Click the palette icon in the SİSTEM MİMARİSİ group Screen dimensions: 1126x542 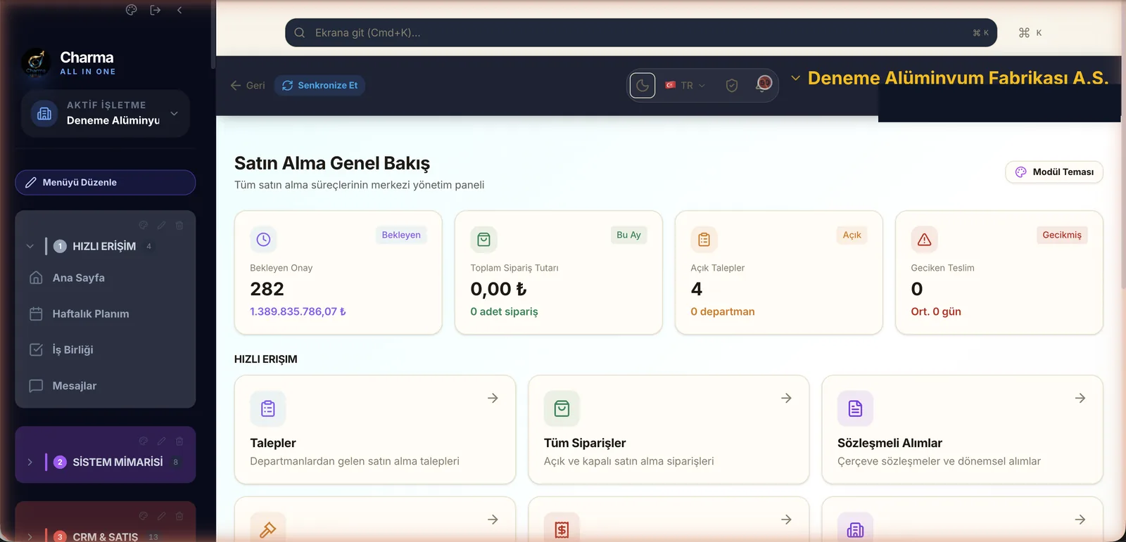pyautogui.click(x=144, y=441)
